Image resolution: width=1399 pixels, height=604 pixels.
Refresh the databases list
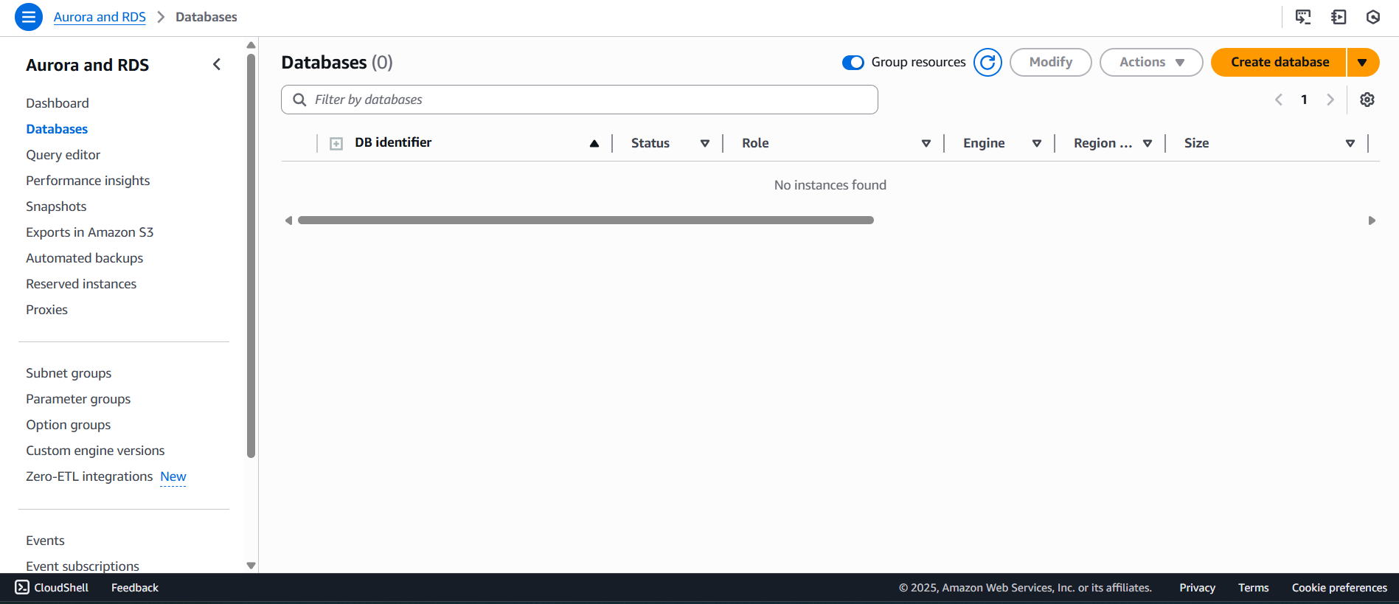point(987,62)
